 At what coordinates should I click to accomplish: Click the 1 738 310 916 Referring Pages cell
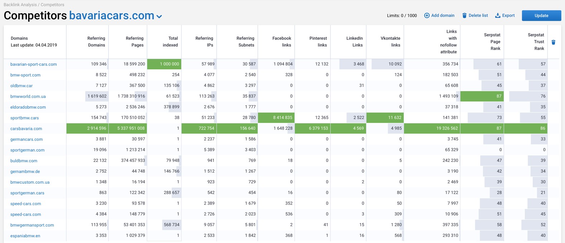tap(128, 96)
